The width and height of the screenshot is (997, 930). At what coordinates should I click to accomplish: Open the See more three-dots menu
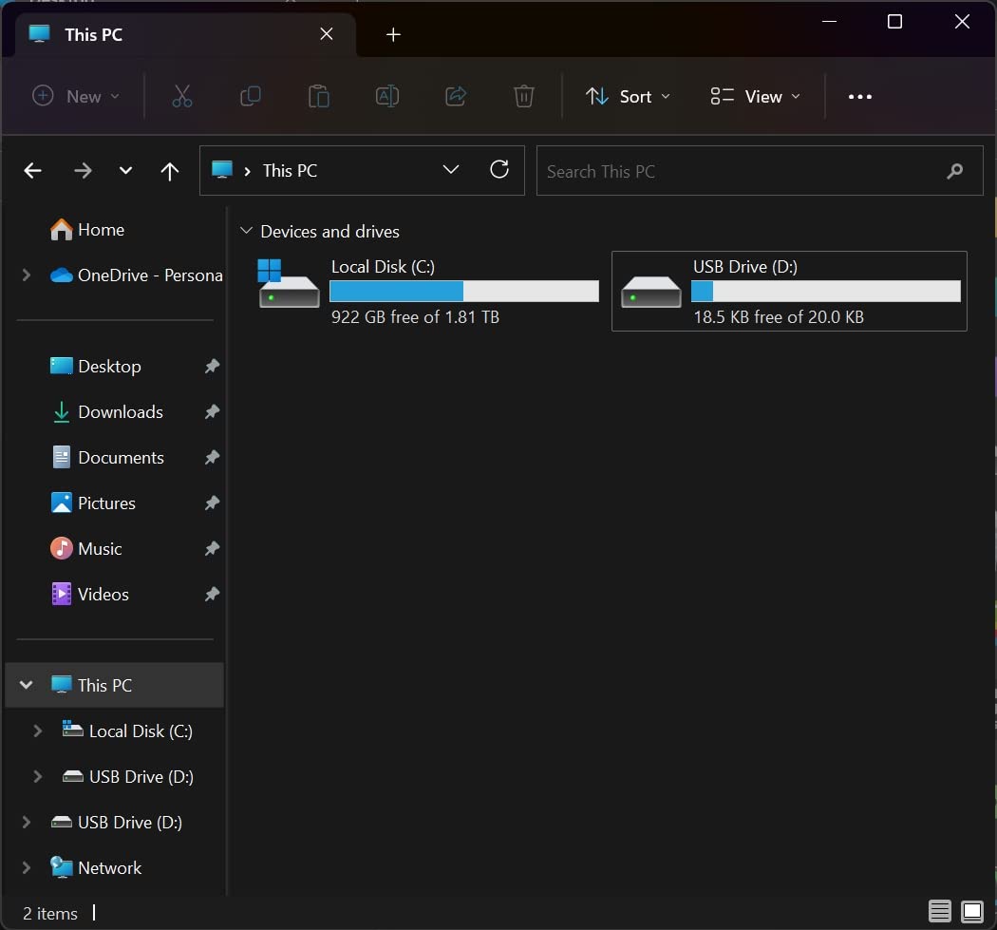pyautogui.click(x=859, y=97)
